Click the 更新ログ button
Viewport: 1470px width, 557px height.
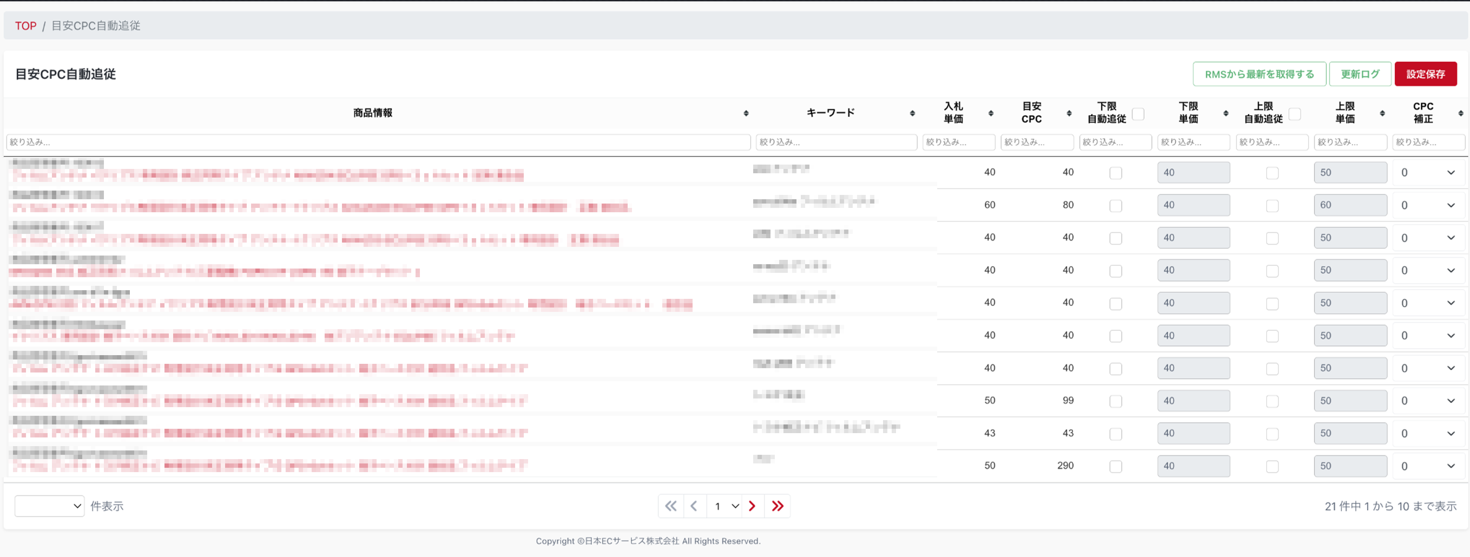click(1360, 74)
